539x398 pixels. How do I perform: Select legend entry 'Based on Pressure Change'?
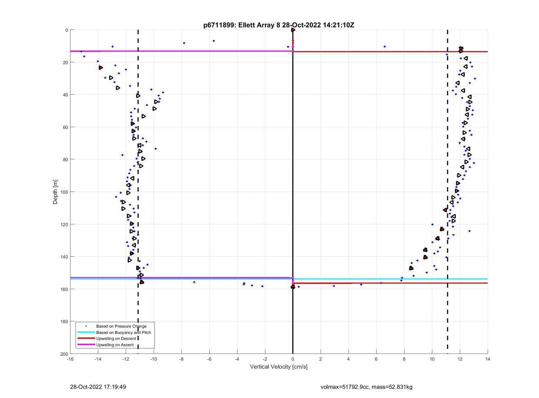click(121, 326)
